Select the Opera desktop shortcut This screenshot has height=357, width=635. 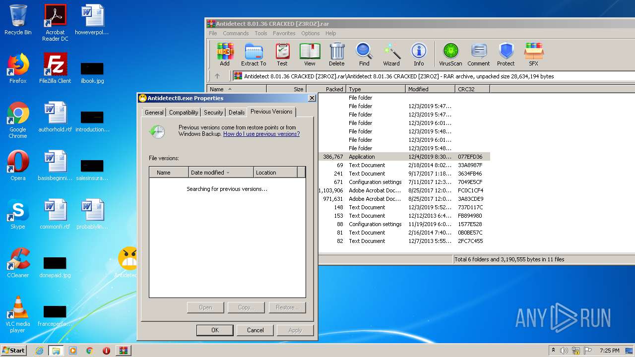pyautogui.click(x=18, y=166)
